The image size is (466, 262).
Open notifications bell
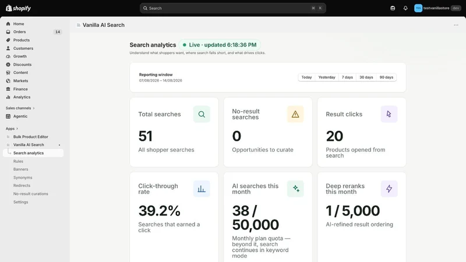click(405, 8)
